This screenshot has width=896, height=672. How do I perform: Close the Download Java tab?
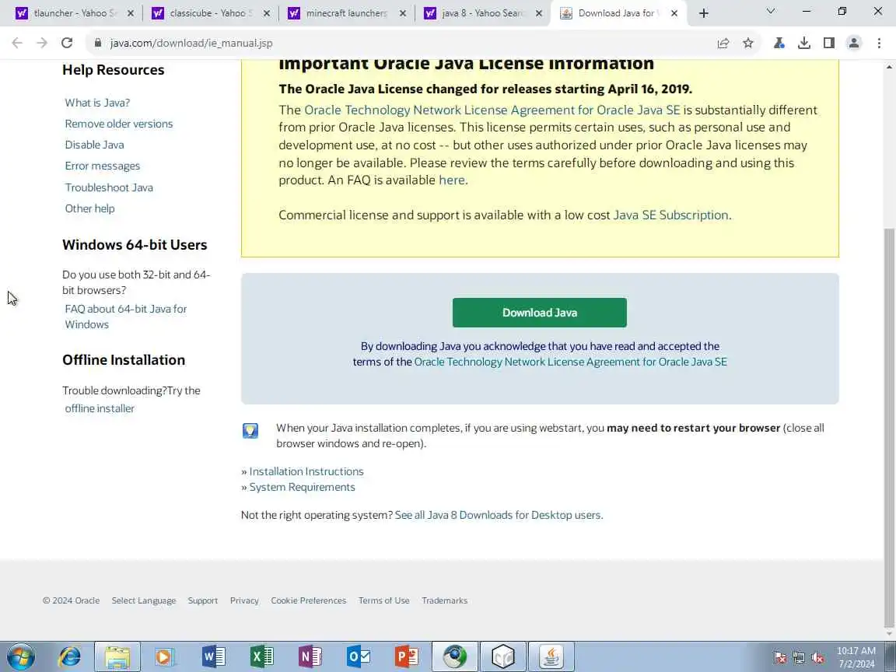pos(674,13)
